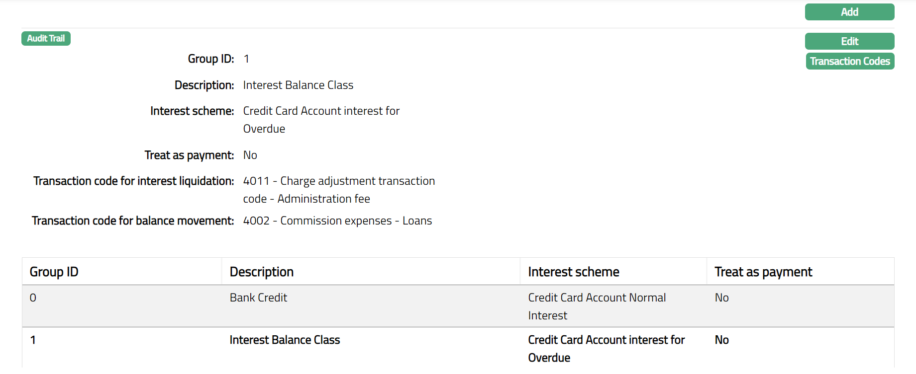Open the Transaction Codes page
This screenshot has width=916, height=374.
click(849, 61)
